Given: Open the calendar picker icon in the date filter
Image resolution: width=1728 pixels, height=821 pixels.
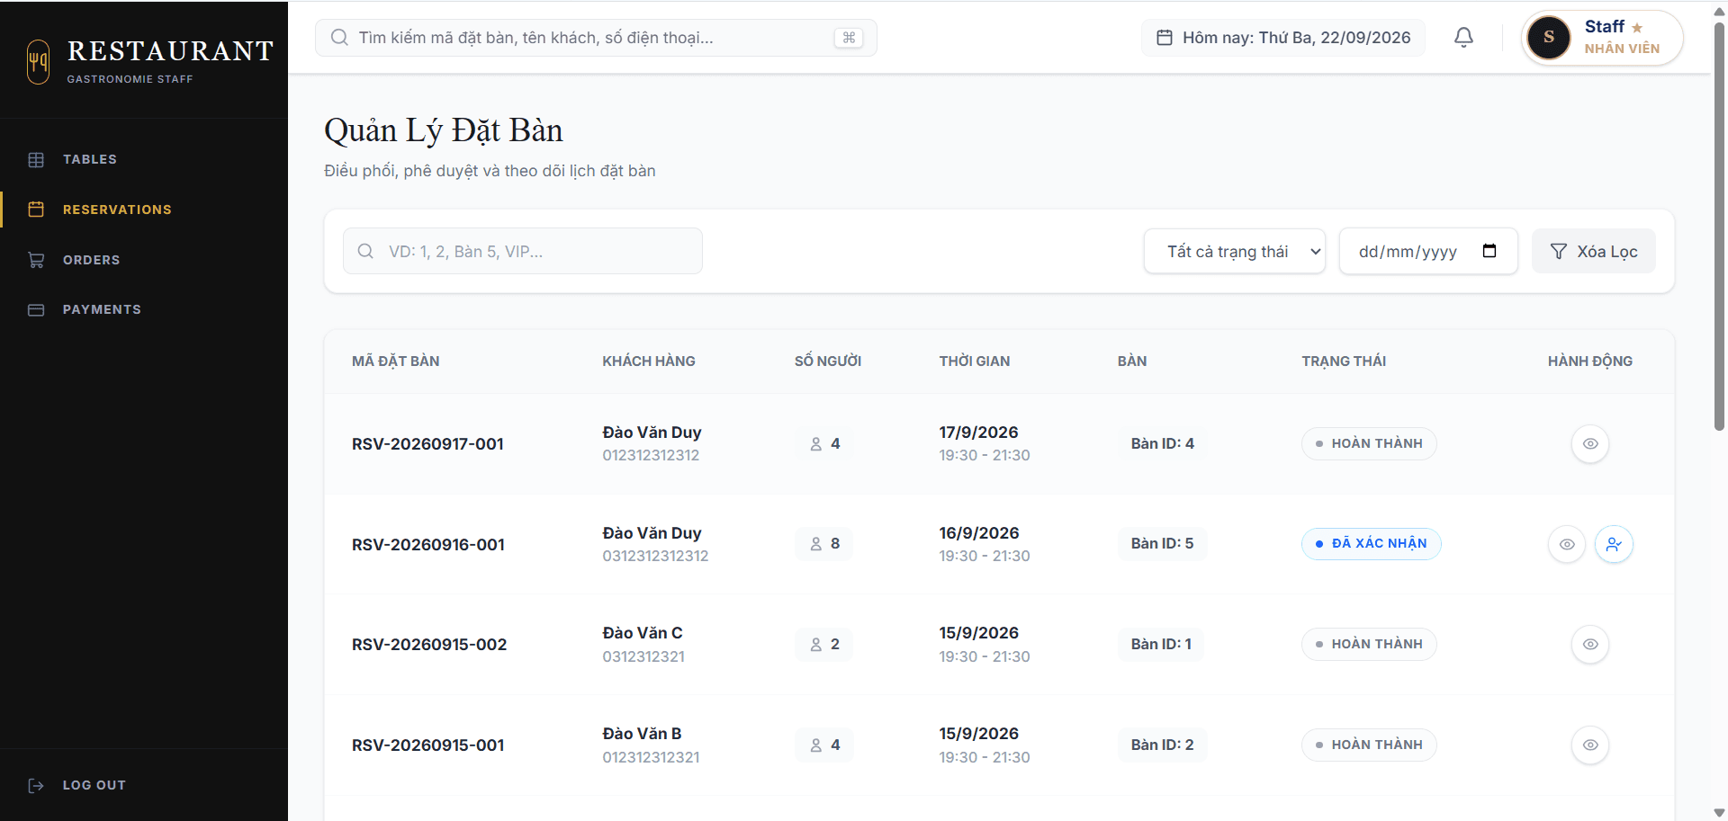Looking at the screenshot, I should click(x=1489, y=251).
